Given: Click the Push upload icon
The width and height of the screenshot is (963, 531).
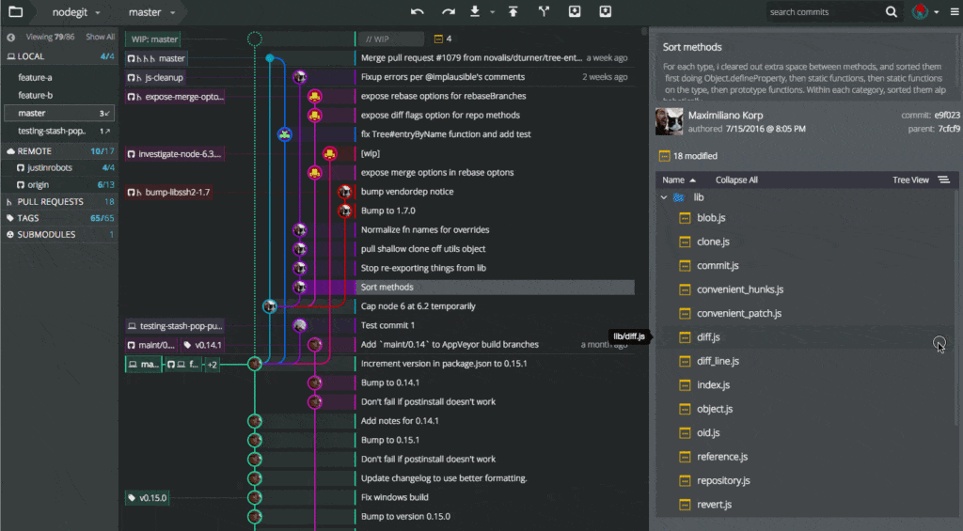Looking at the screenshot, I should [513, 11].
